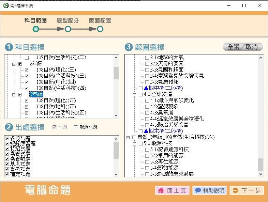Click the orange arrow icon on 下一步
The image size is (268, 202).
tap(235, 191)
